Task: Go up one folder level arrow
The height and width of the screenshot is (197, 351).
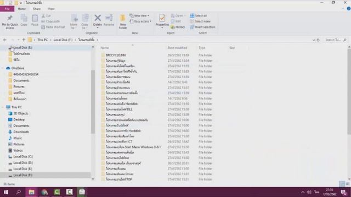Action: coord(24,40)
